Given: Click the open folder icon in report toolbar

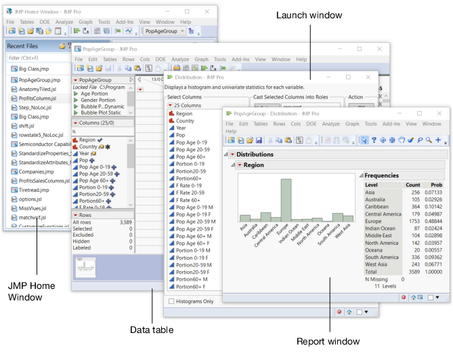Looking at the screenshot, I should (x=250, y=140).
